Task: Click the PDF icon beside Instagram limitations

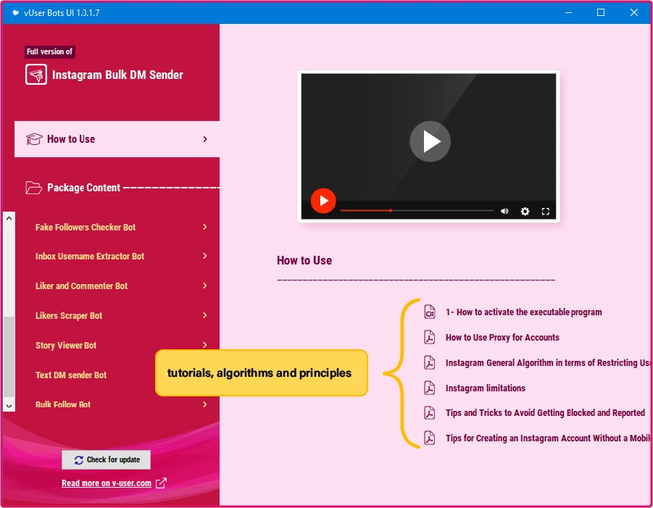Action: click(x=430, y=388)
